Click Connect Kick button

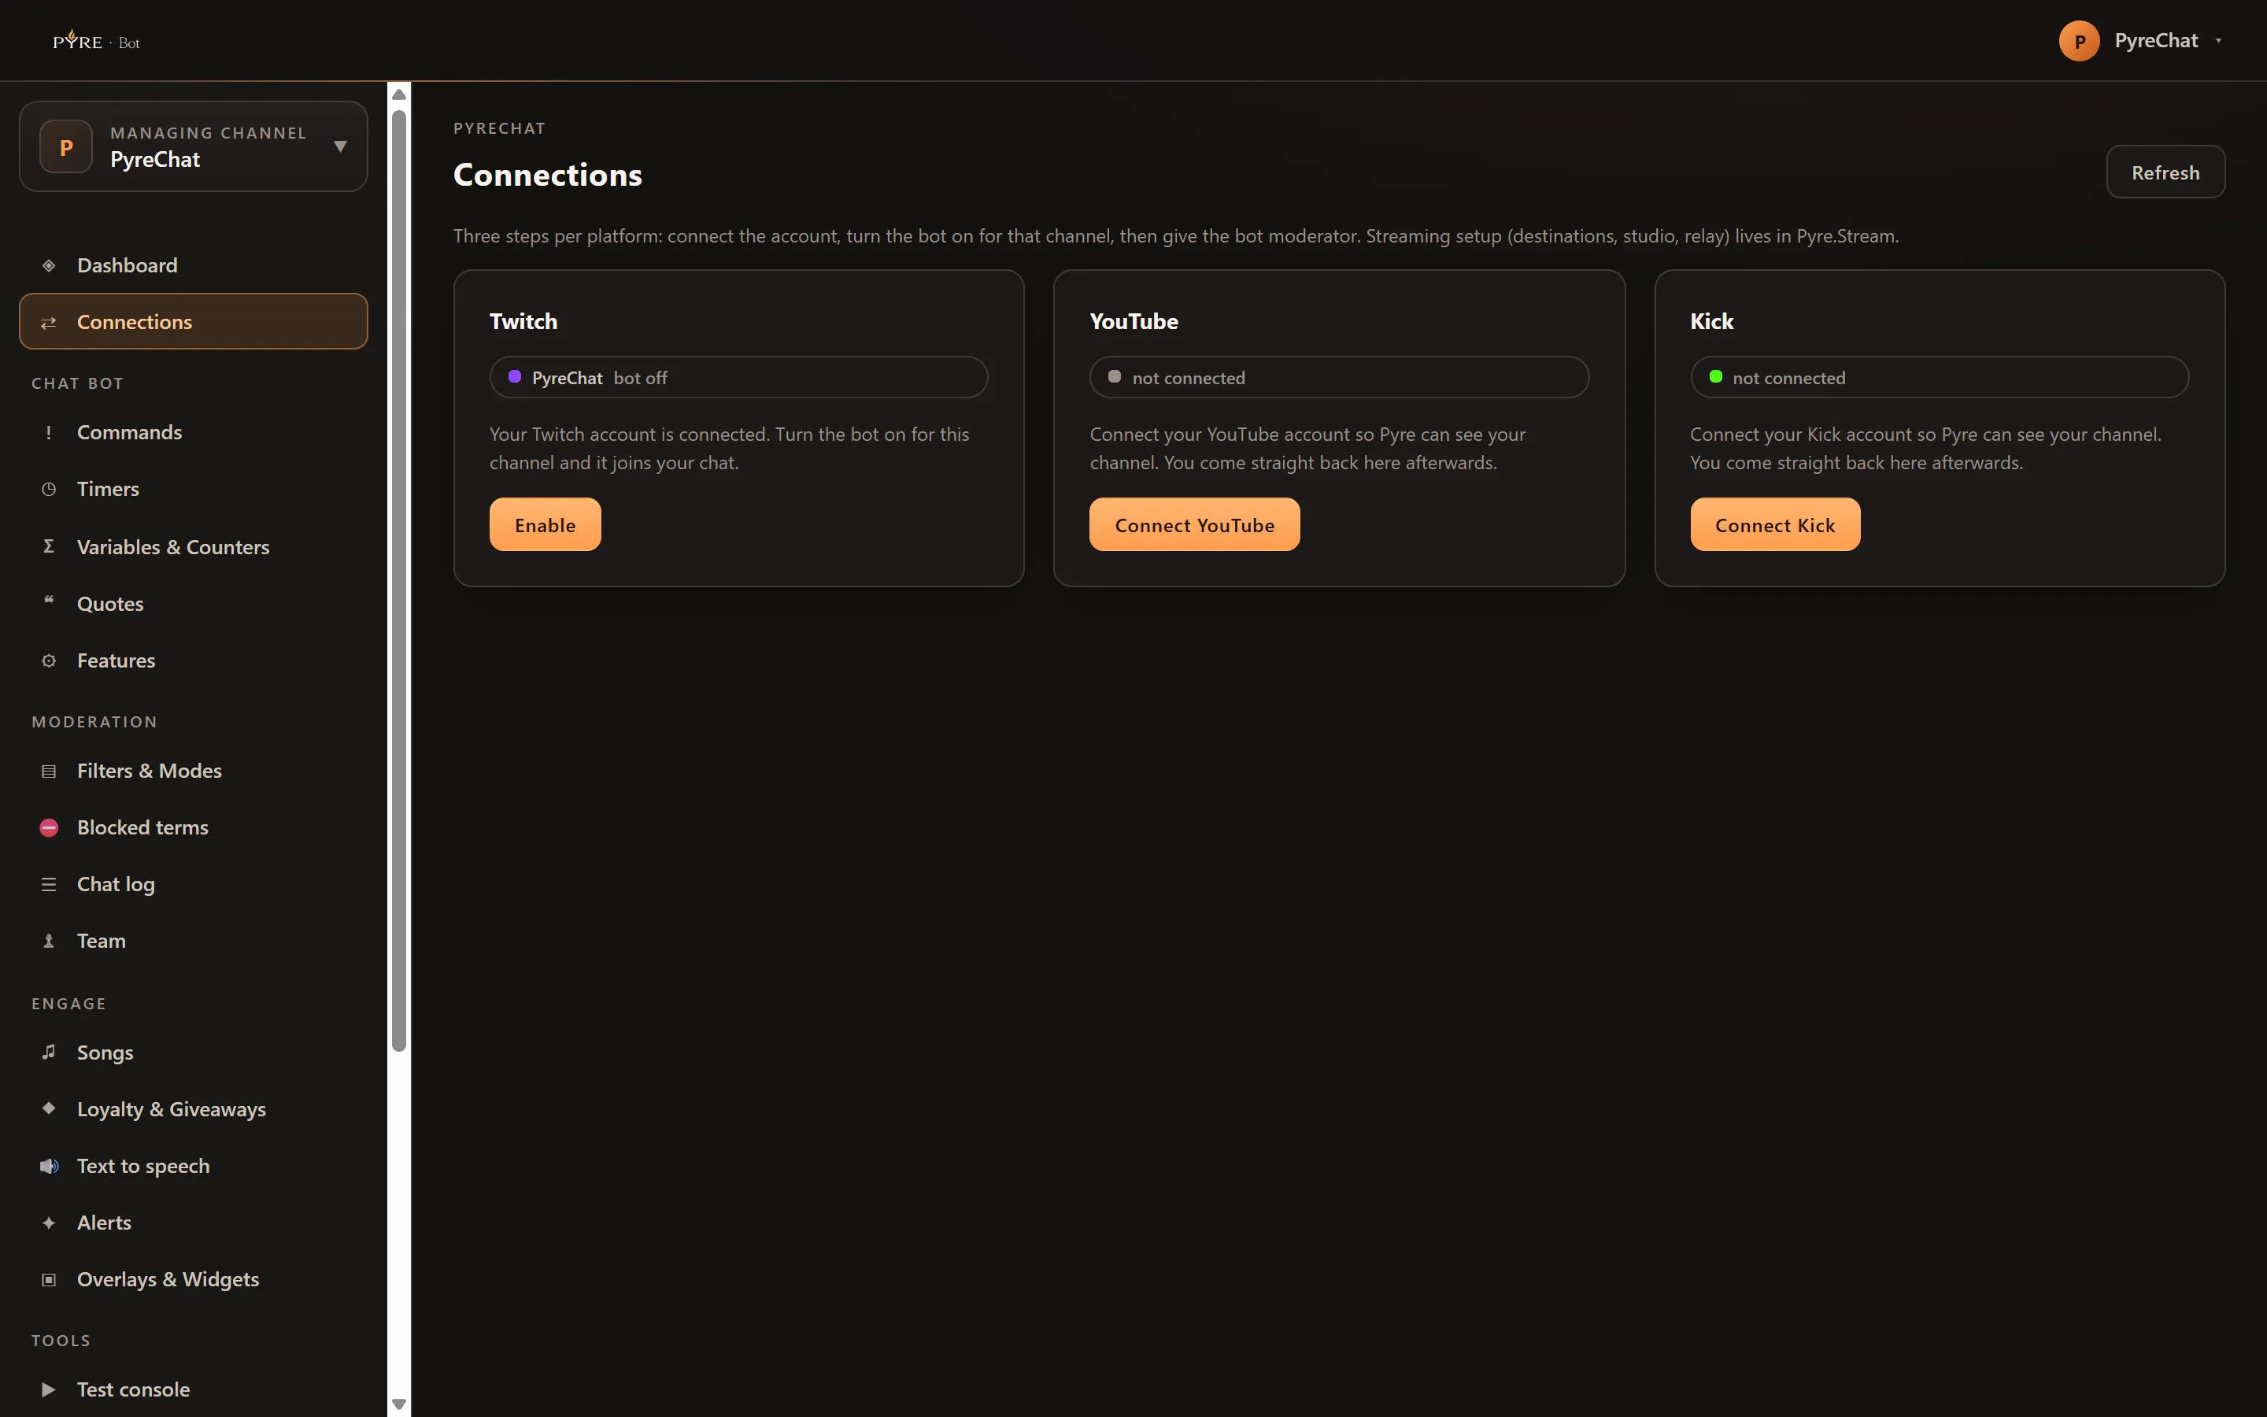pos(1775,525)
